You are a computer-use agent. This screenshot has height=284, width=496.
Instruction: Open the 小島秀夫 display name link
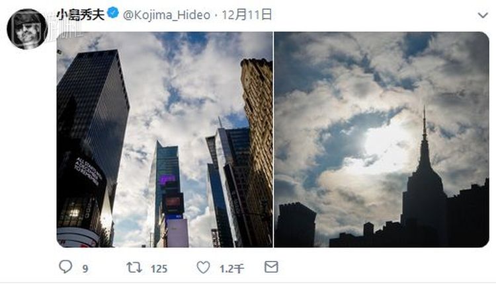coord(81,15)
